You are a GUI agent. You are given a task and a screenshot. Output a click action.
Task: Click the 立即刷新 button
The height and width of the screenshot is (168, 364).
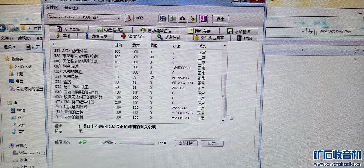coord(186,143)
